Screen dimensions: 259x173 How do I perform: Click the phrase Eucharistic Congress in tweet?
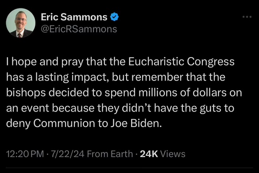coord(182,62)
